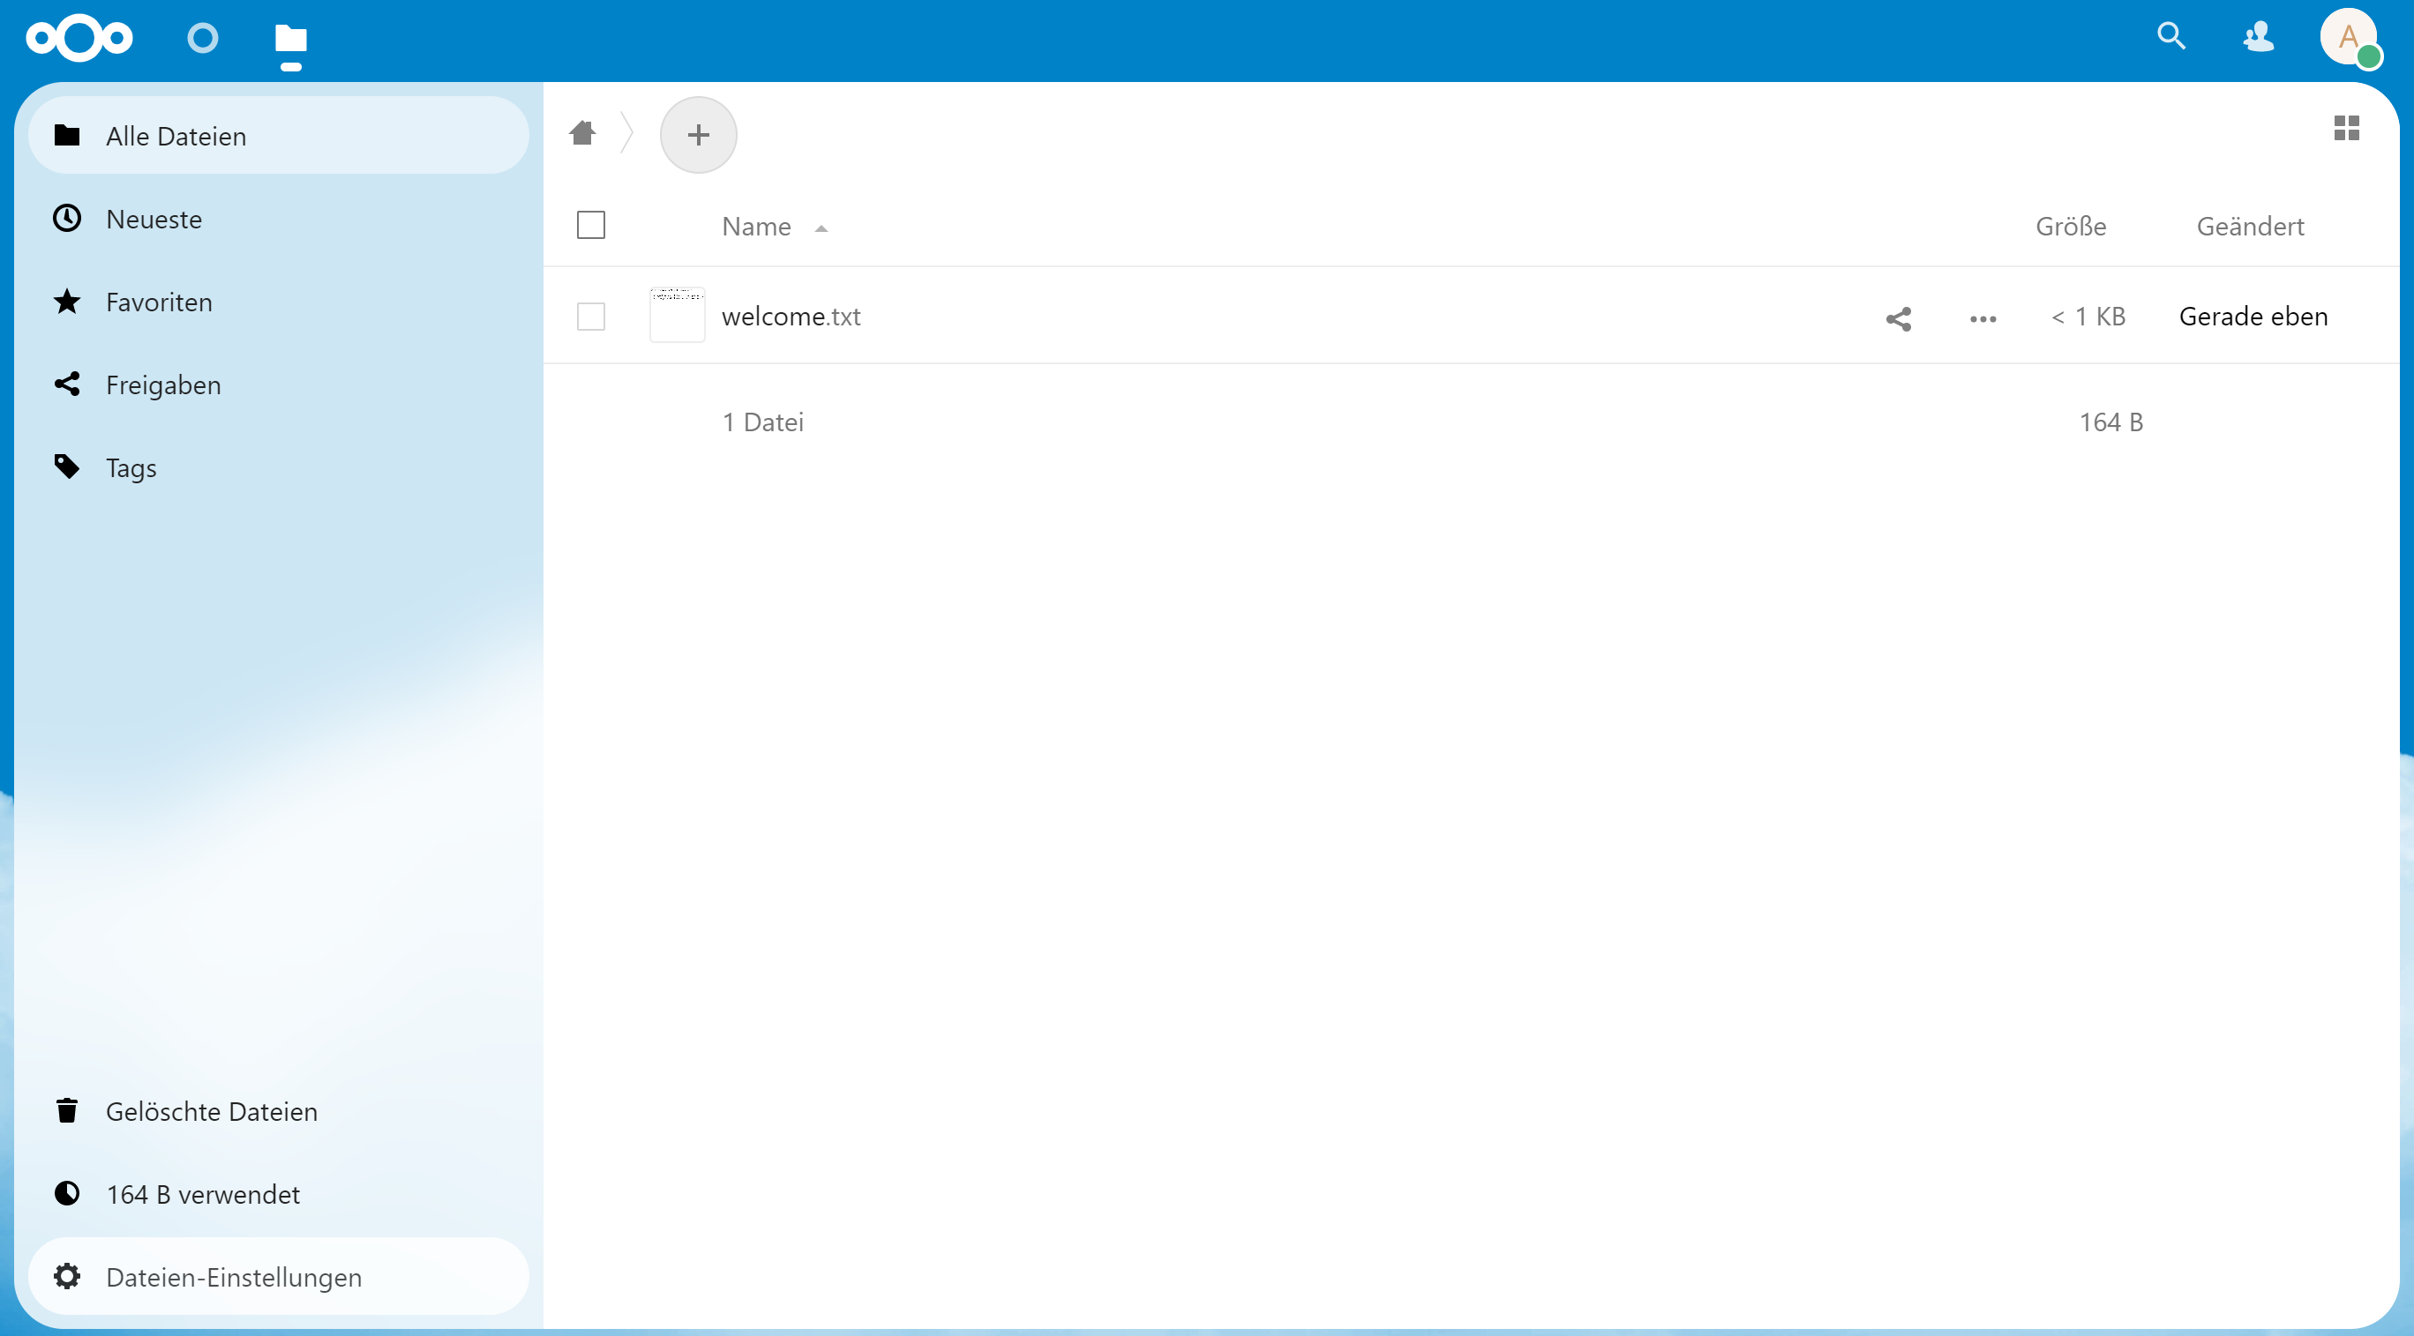Select the welcome.txt checkbox
The width and height of the screenshot is (2414, 1336).
[590, 317]
